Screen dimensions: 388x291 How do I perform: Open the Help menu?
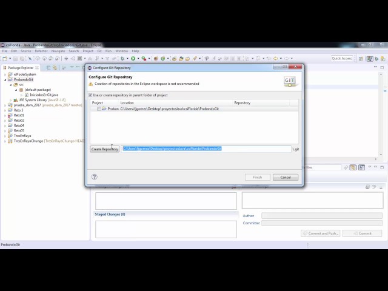135,51
